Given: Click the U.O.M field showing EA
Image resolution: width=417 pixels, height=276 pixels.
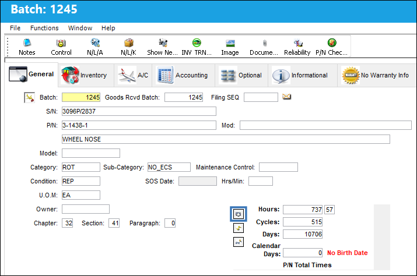Looking at the screenshot, I should (81, 195).
